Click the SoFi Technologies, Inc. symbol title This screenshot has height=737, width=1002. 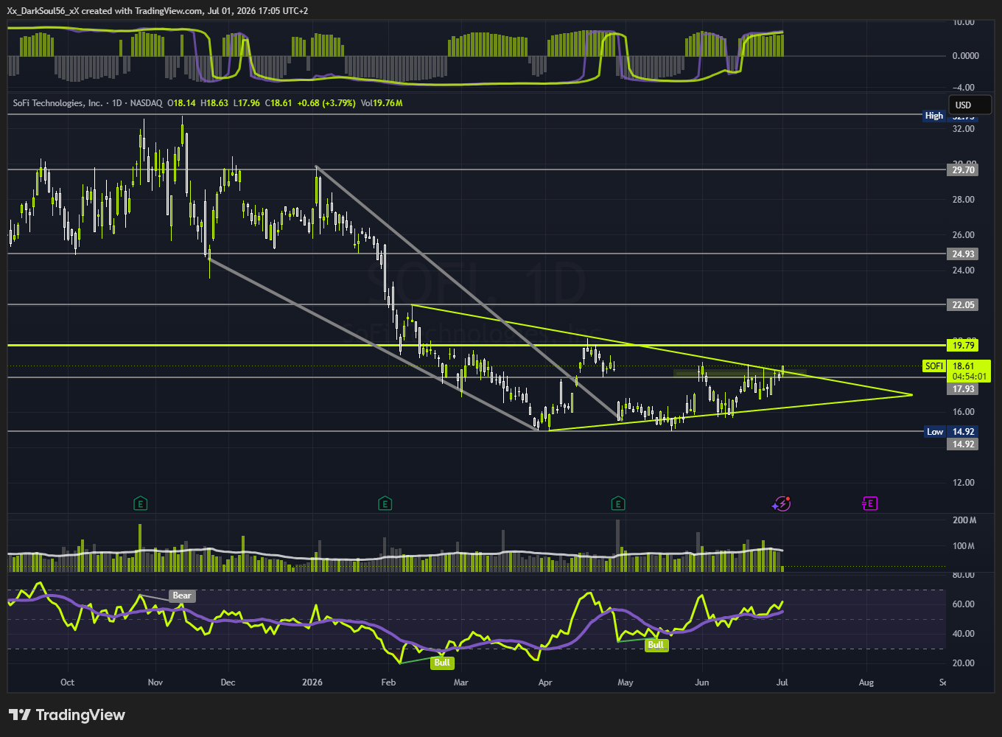(x=57, y=103)
